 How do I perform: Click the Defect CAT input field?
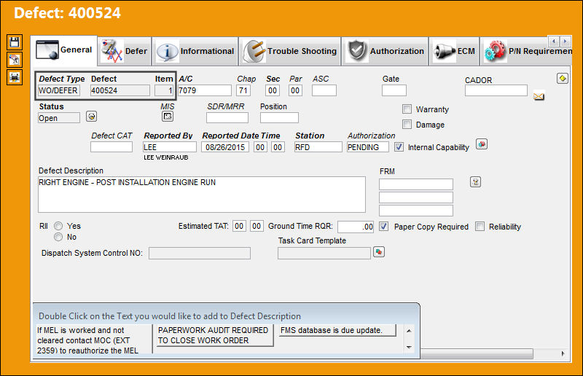[111, 147]
